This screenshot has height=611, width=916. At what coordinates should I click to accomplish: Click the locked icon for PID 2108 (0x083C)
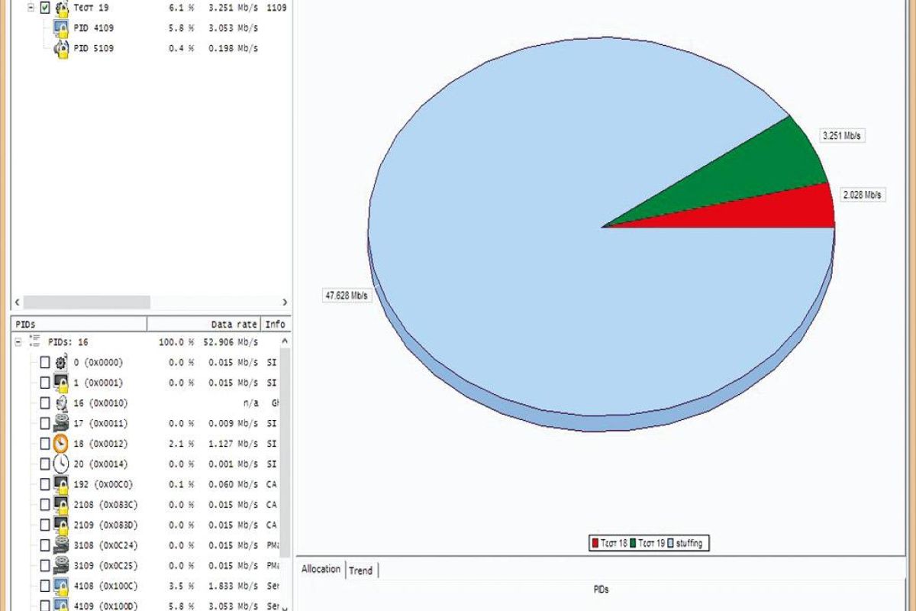coord(62,505)
